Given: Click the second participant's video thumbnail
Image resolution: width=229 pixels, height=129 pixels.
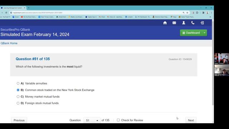Looking at the screenshot, I should point(221,70).
